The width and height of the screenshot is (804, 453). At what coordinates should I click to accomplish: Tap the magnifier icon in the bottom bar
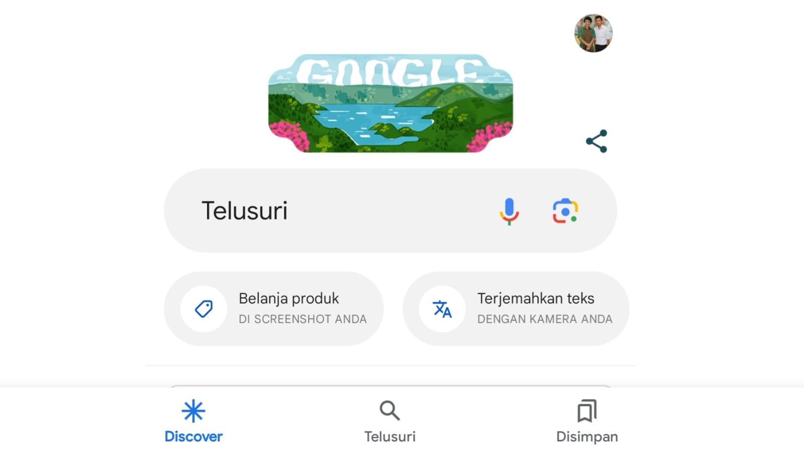[x=390, y=411]
